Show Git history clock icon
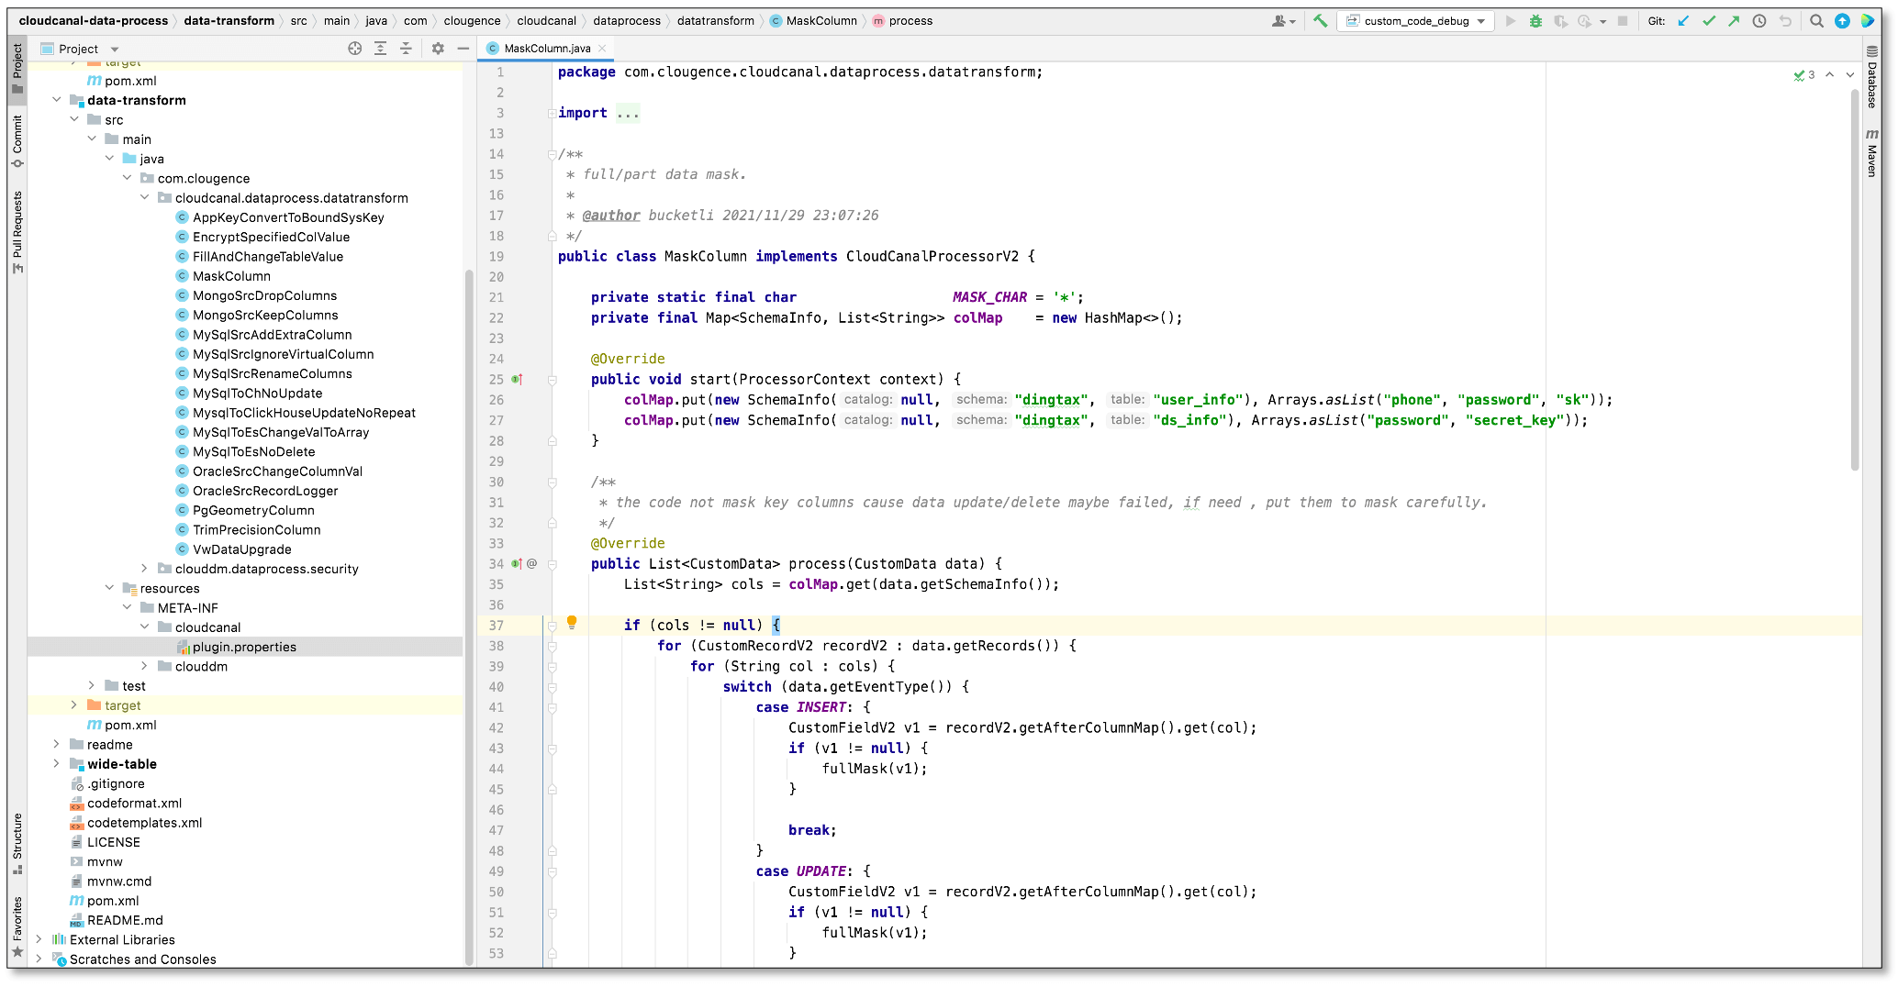The height and width of the screenshot is (987, 1898). (1759, 21)
